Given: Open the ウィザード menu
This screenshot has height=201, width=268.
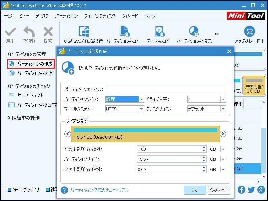Looking at the screenshot, I should 130,16.
